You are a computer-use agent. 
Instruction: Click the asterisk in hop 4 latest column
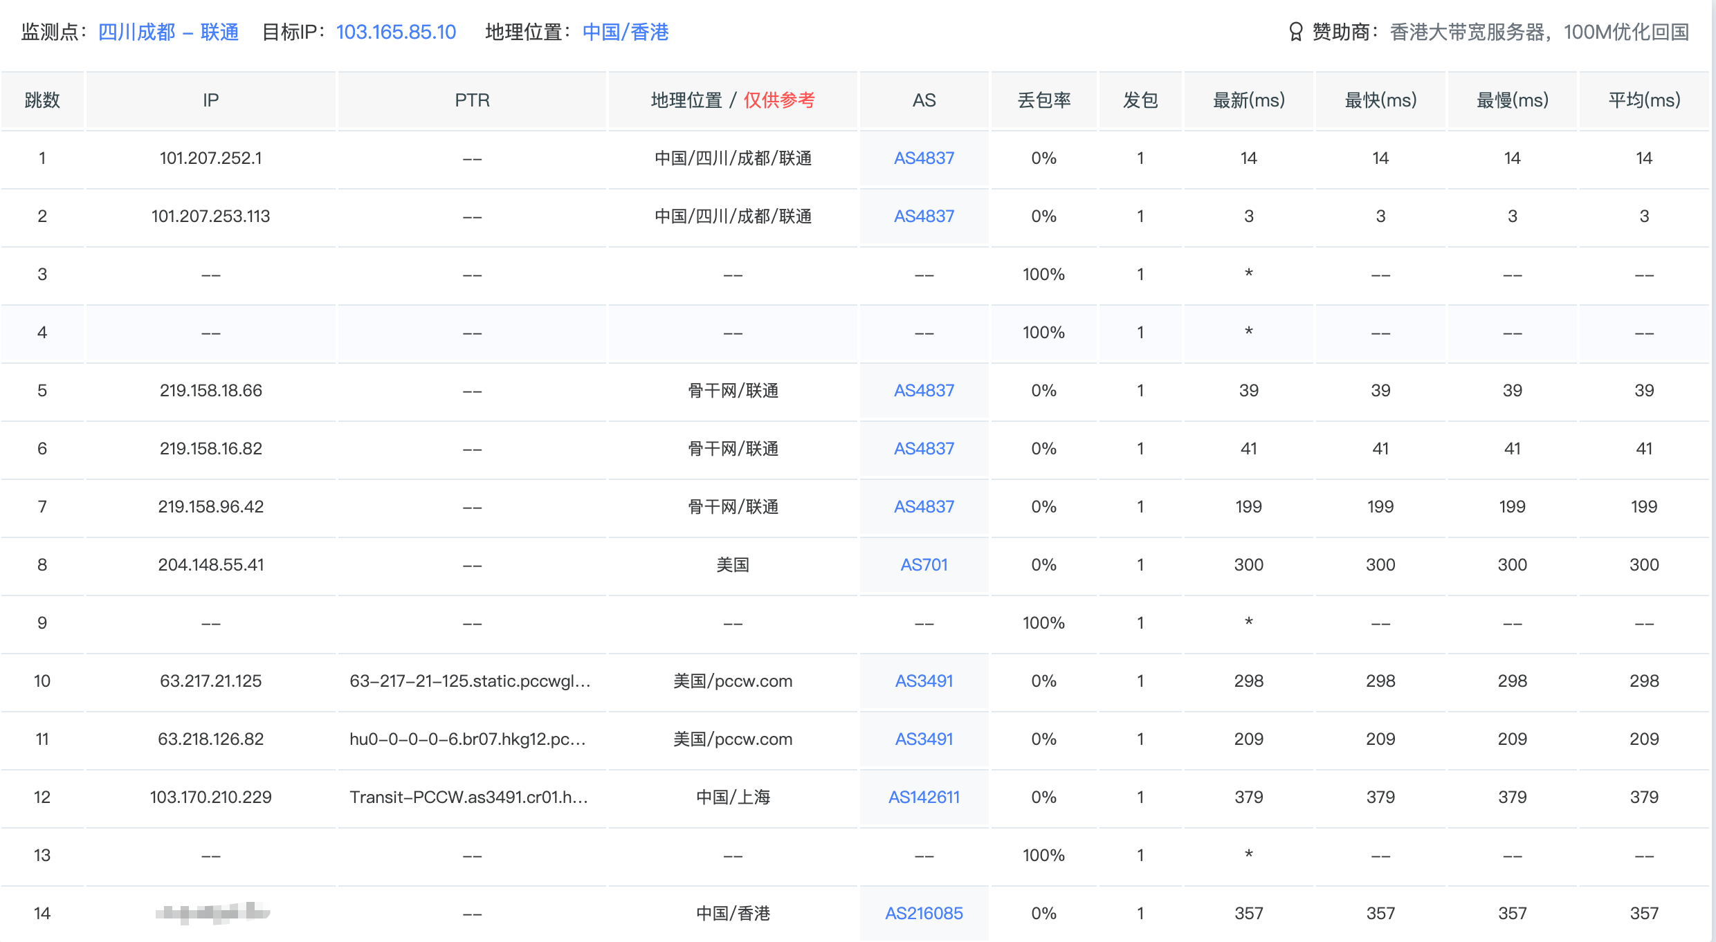point(1249,331)
